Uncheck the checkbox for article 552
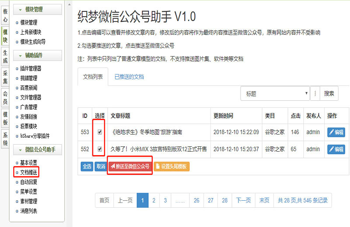This screenshot has height=227, width=350. click(100, 149)
